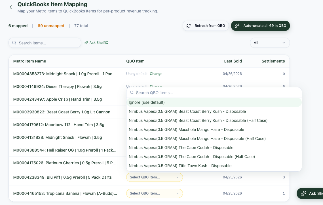Click the sparkle icon next to Ask ShelfiQ
The image size is (323, 205).
tap(86, 42)
